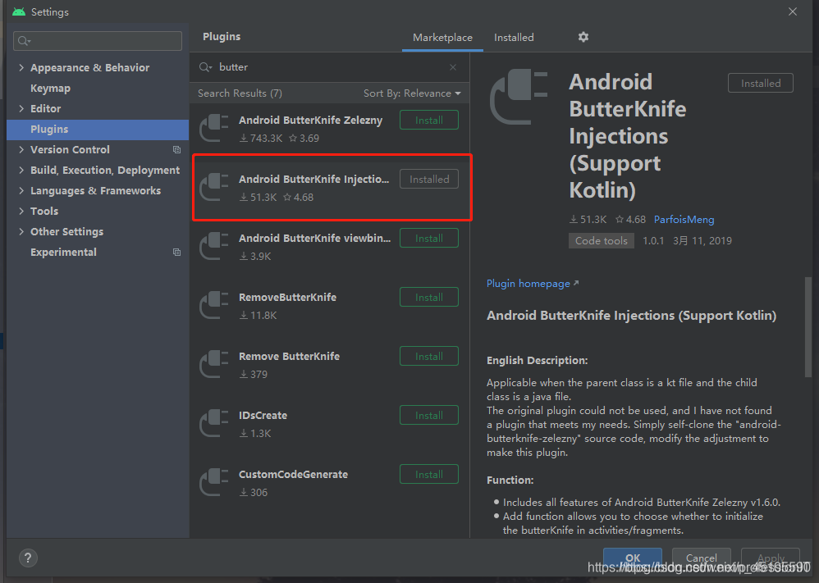The image size is (819, 583).
Task: Open plugin search history magnifier icon
Action: click(205, 67)
